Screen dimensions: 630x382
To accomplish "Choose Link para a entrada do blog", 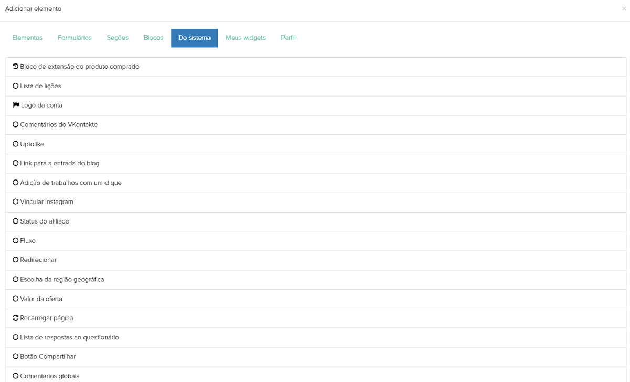I will pos(59,163).
